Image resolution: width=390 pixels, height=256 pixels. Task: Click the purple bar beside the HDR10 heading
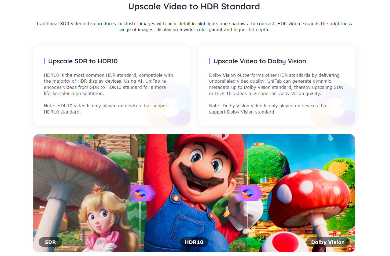tap(45, 61)
